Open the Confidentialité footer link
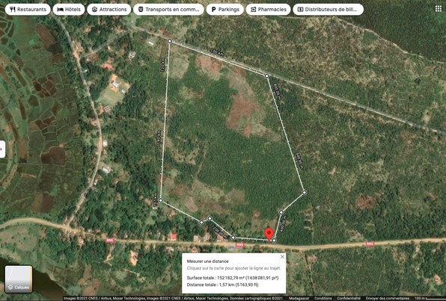The image size is (446, 301). coord(349,299)
